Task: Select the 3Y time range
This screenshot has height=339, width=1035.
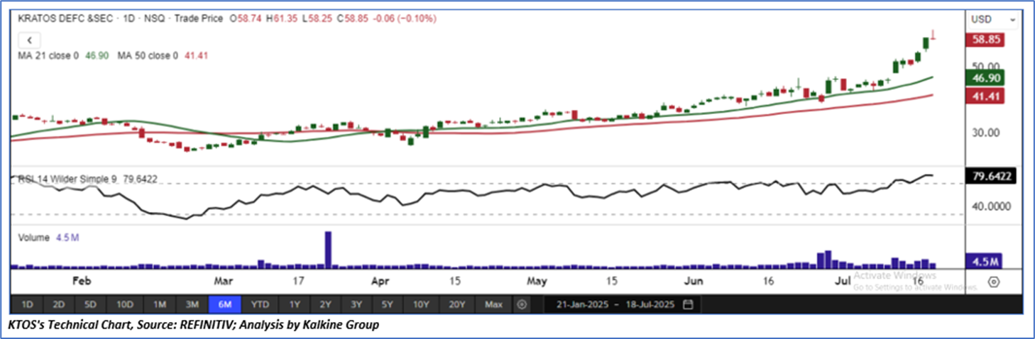Action: coord(356,304)
